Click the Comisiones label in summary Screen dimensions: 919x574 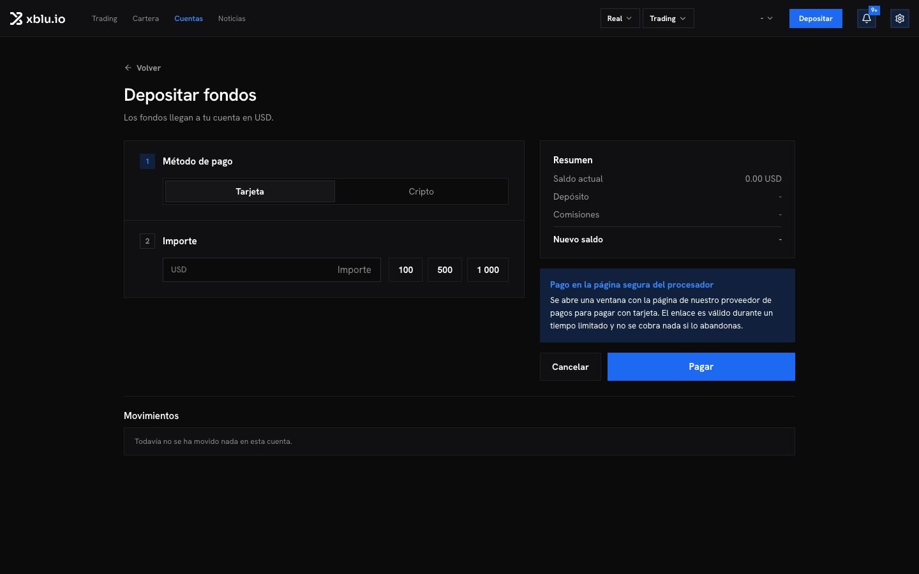pos(576,214)
